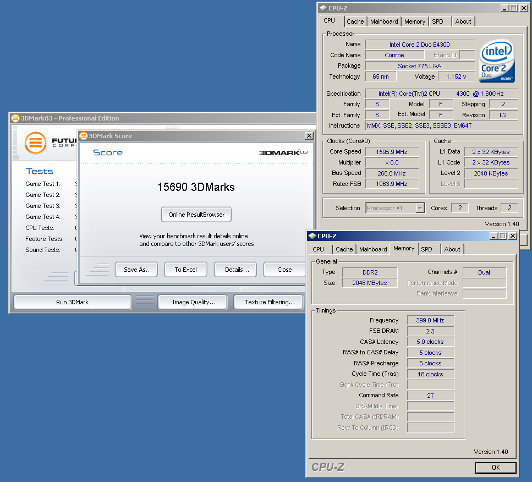Click the Cores value field
The image size is (532, 482).
[x=460, y=208]
